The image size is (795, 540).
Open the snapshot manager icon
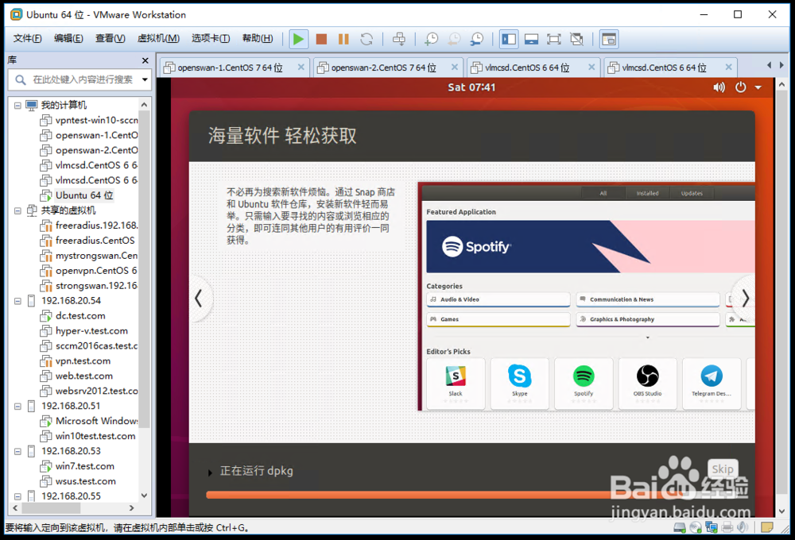point(476,39)
